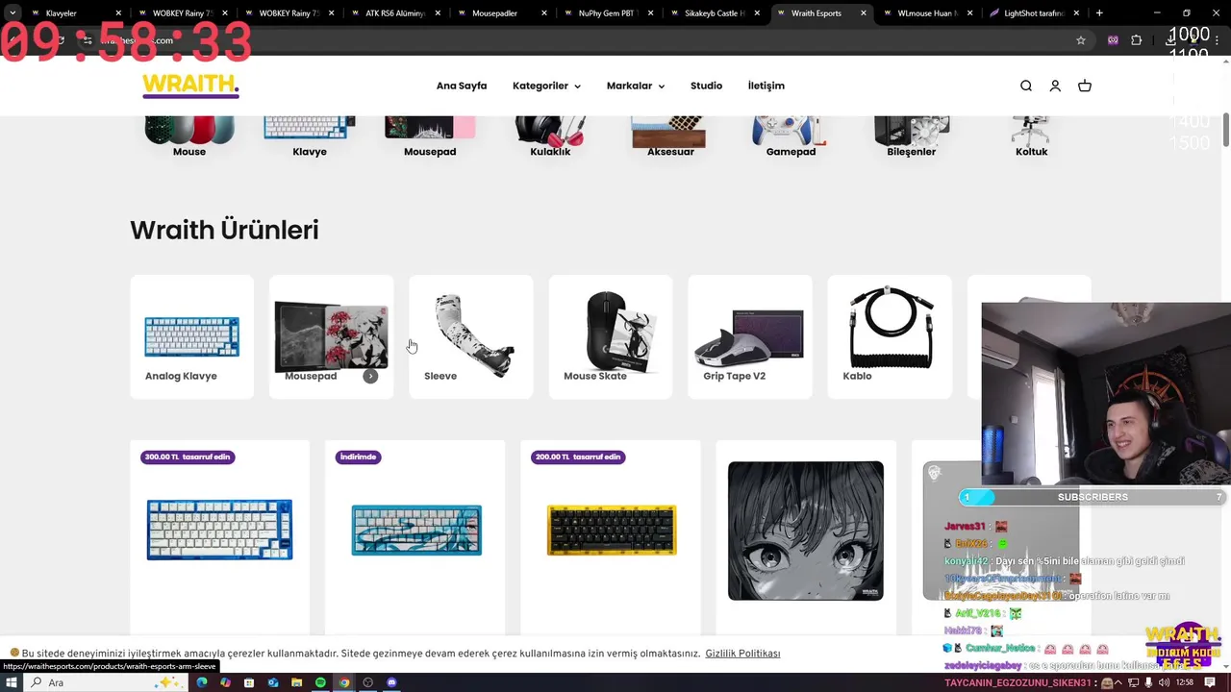Open the Aksesuar category
1231x692 pixels.
coord(670,136)
